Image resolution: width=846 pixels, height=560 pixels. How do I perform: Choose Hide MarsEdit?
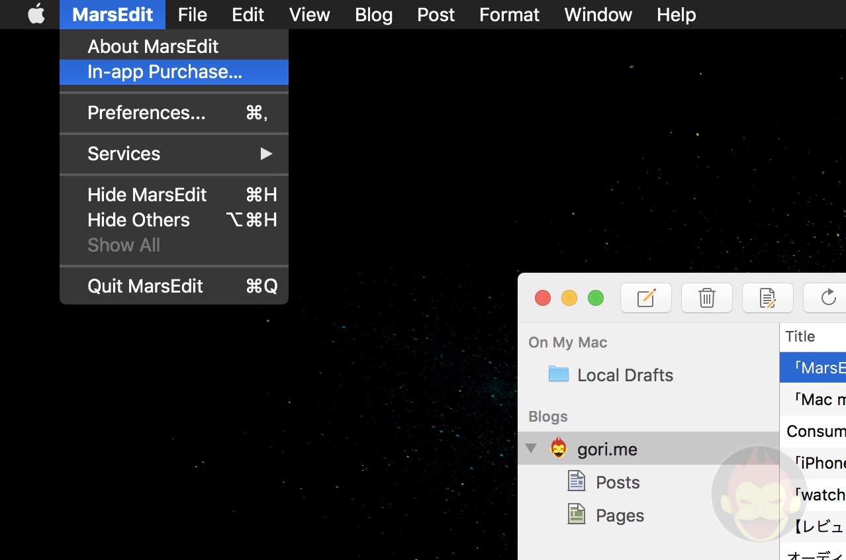pos(147,195)
